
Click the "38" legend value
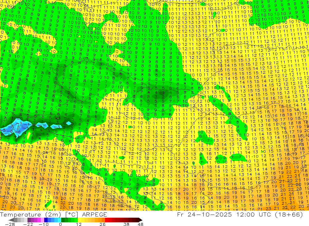point(126,224)
